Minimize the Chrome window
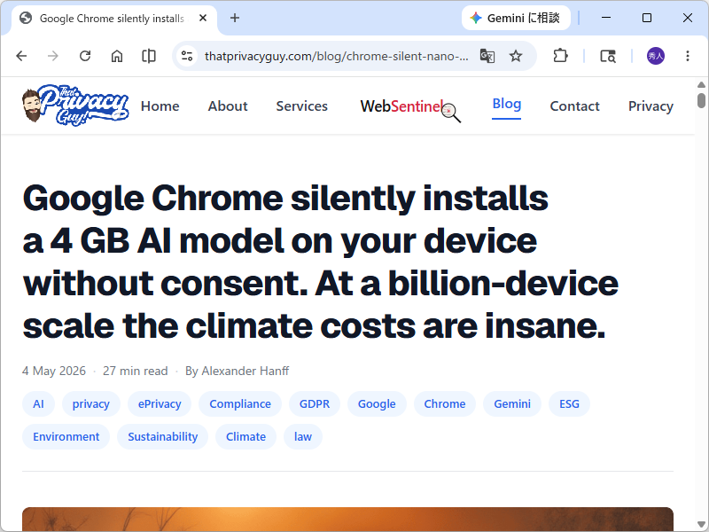 (x=606, y=18)
